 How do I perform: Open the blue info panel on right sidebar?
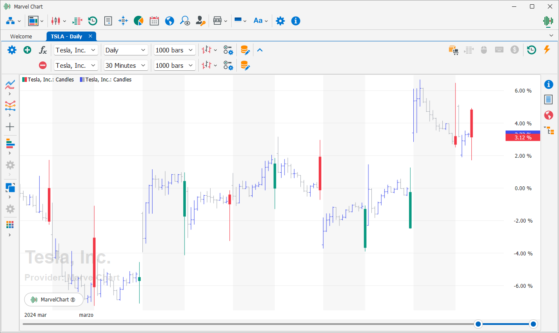(549, 84)
